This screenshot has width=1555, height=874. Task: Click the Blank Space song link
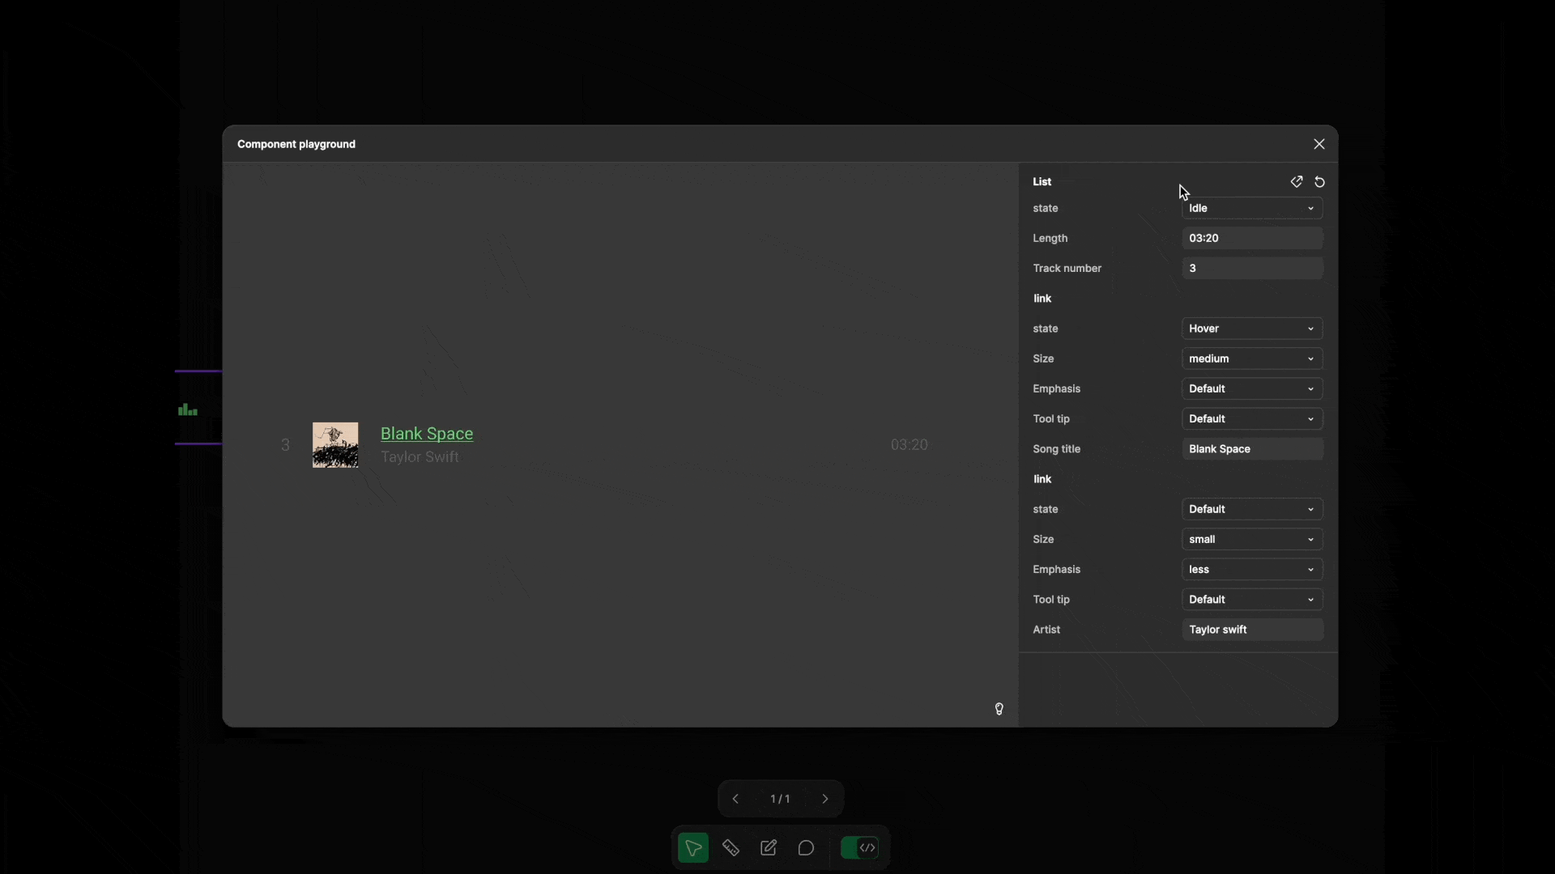[427, 434]
